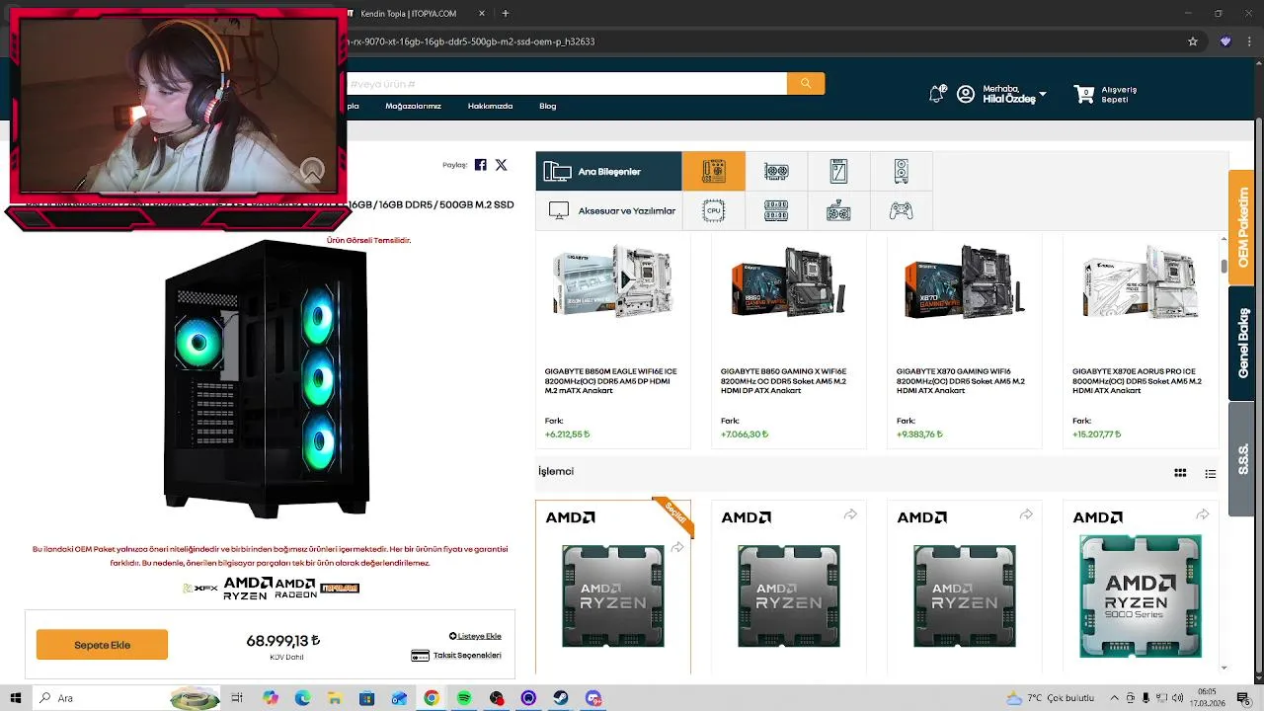Screen dimensions: 1264x711
Task: Click the 68.999,13 ₺ price text
Action: pyautogui.click(x=283, y=641)
